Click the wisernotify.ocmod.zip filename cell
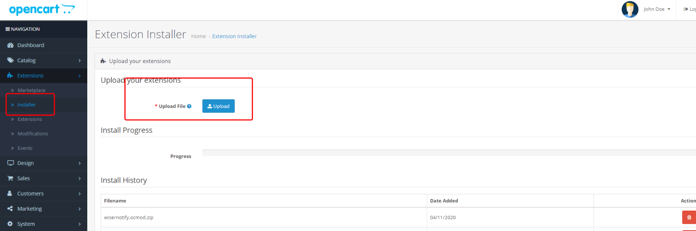The width and height of the screenshot is (696, 231). click(x=264, y=217)
